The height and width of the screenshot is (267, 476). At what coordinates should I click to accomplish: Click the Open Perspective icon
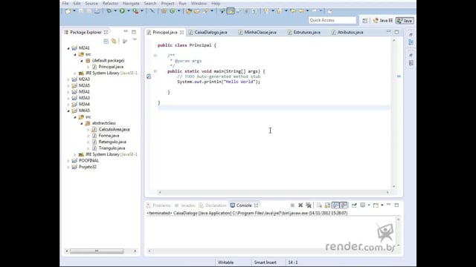pyautogui.click(x=365, y=21)
